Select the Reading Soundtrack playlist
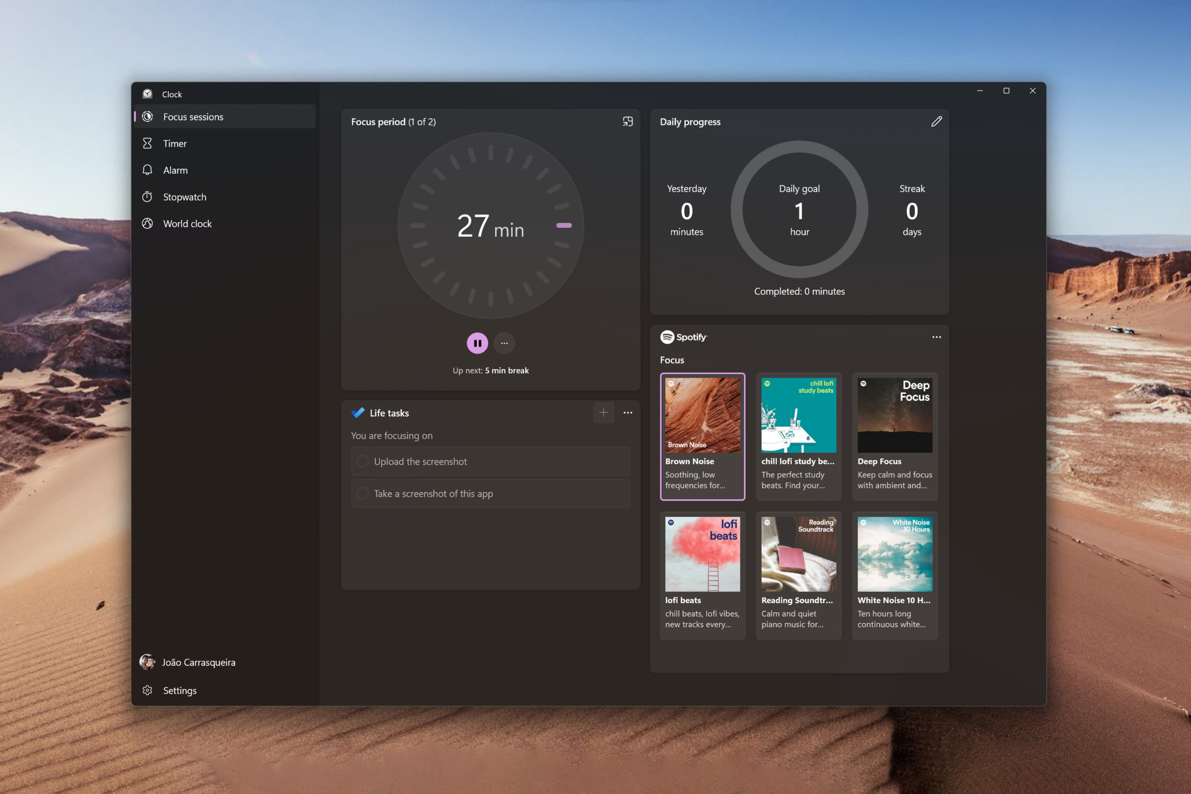 tap(798, 575)
